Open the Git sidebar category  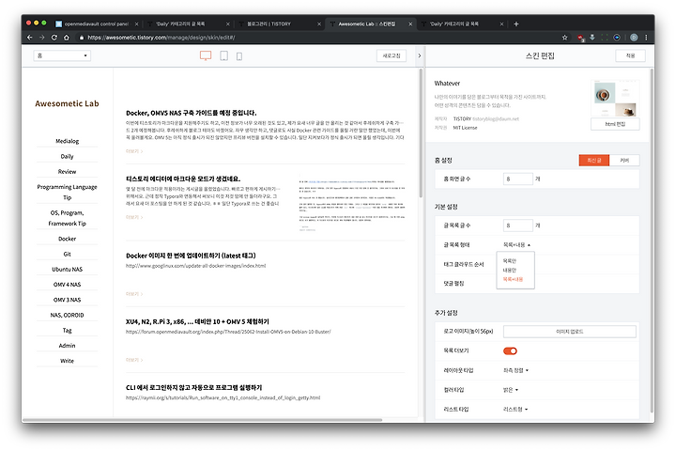[x=68, y=255]
